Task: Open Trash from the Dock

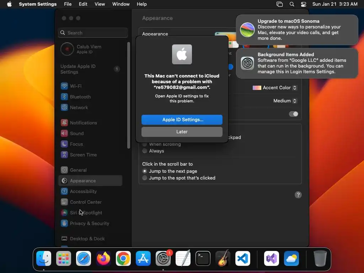Action: [x=320, y=258]
